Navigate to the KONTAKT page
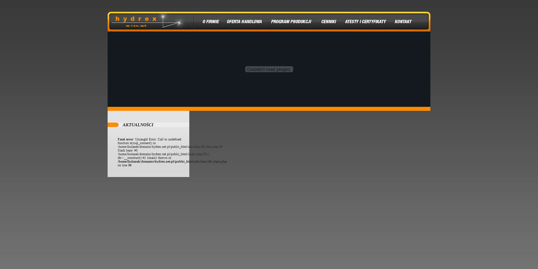The width and height of the screenshot is (538, 269). coord(403,22)
